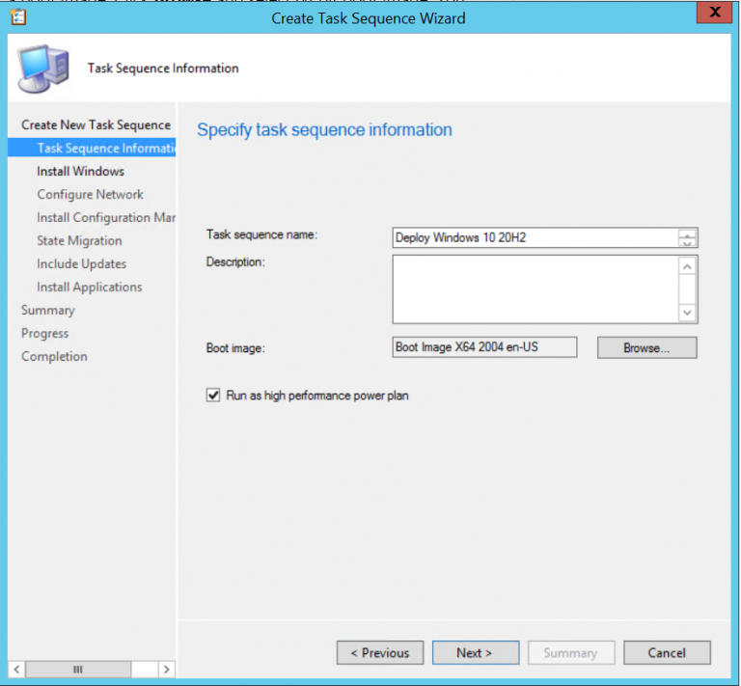Go back with the Previous button
The image size is (741, 686).
click(380, 653)
